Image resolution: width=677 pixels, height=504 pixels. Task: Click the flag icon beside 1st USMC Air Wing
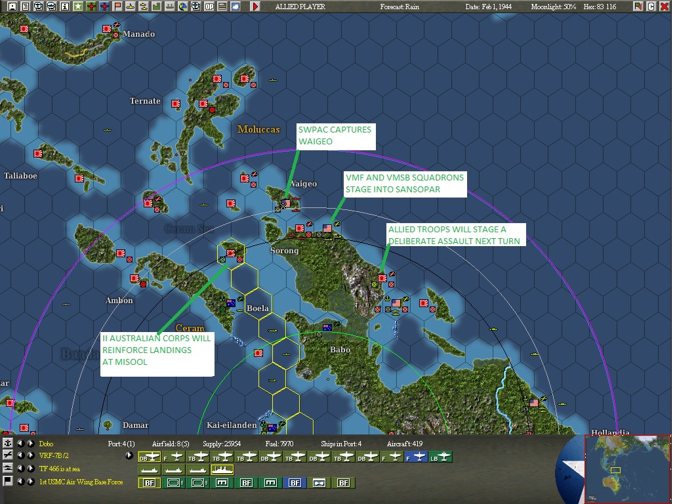pyautogui.click(x=7, y=481)
